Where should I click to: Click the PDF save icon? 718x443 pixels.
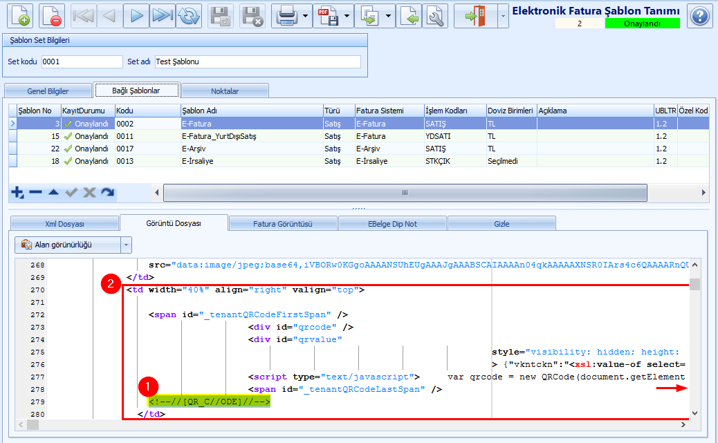pos(328,16)
